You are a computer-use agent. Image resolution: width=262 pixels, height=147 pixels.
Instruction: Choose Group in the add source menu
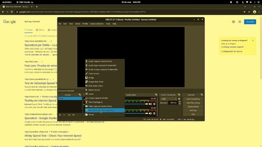pyautogui.click(x=105, y=114)
